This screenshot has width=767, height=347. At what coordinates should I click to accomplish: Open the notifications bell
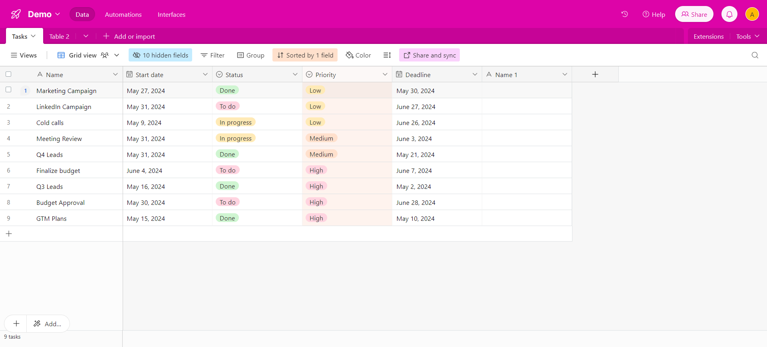pyautogui.click(x=729, y=14)
